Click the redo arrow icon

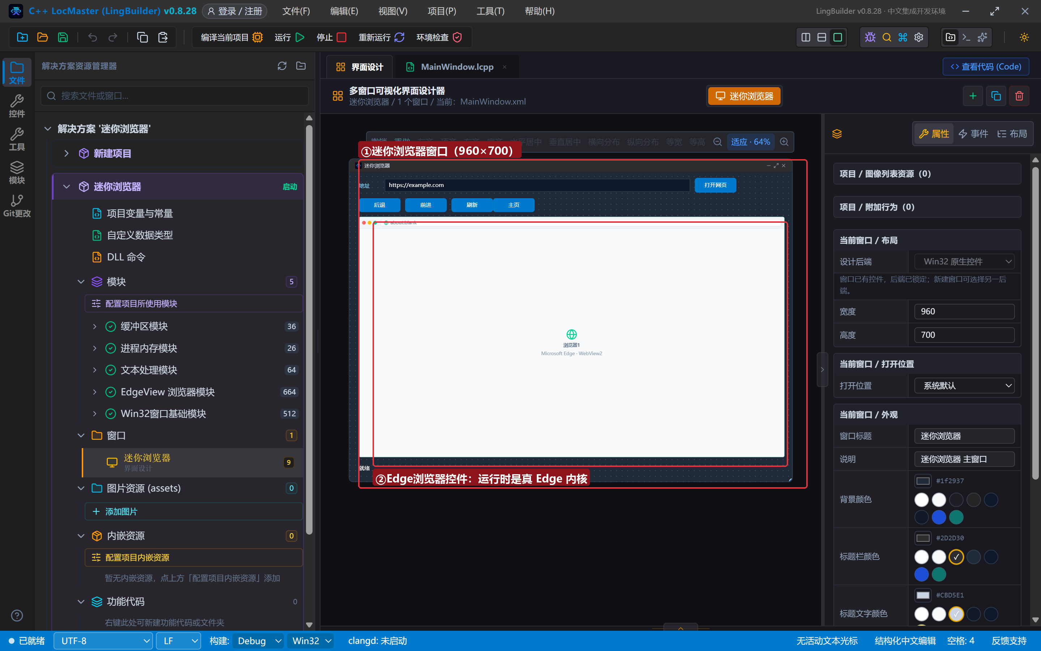[x=113, y=38]
